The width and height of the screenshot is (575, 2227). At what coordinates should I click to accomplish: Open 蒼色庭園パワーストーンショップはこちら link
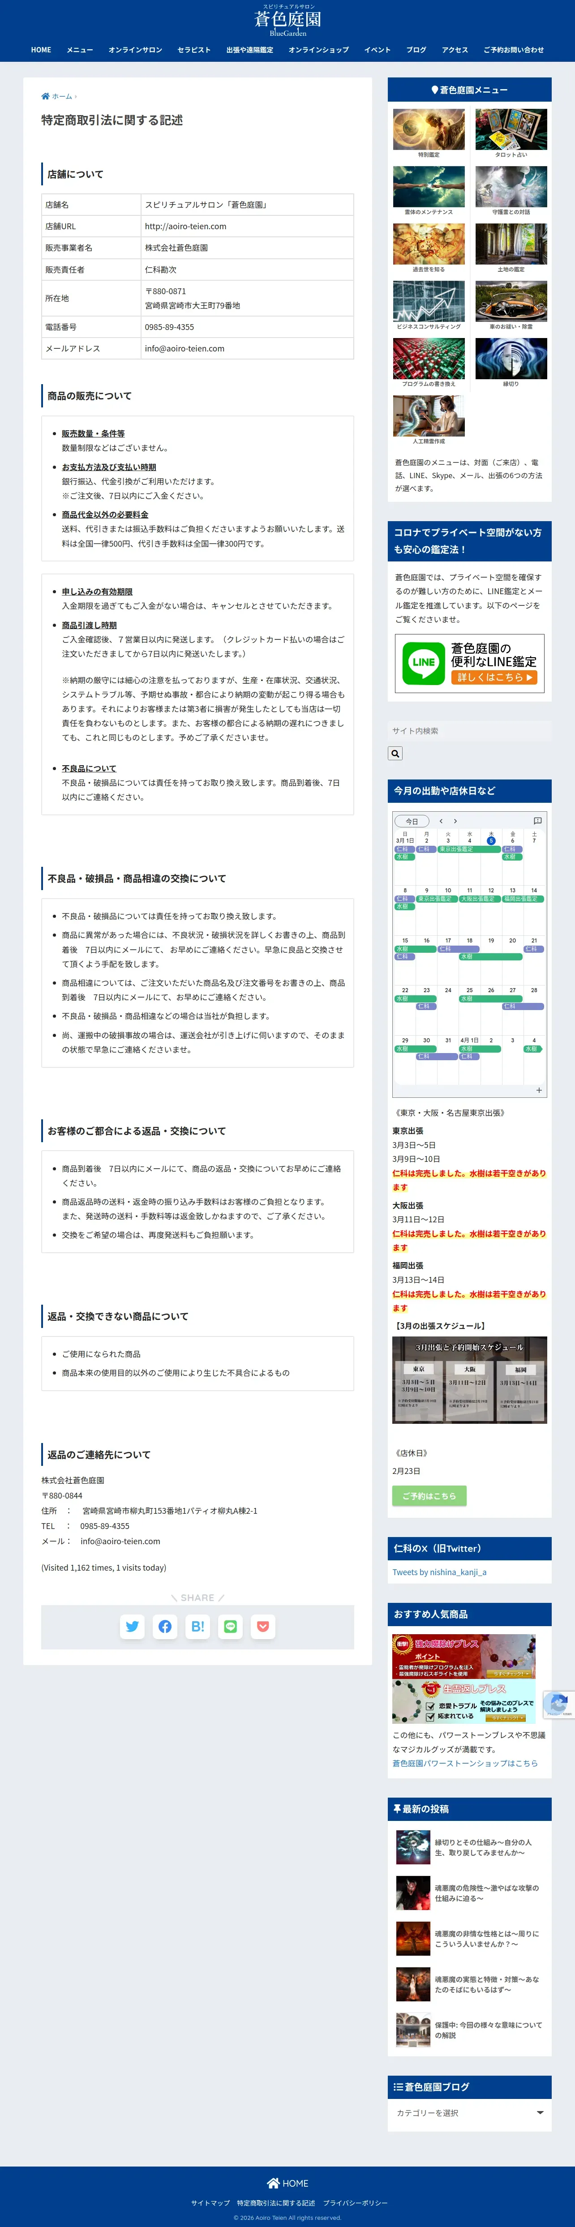pyautogui.click(x=465, y=1763)
